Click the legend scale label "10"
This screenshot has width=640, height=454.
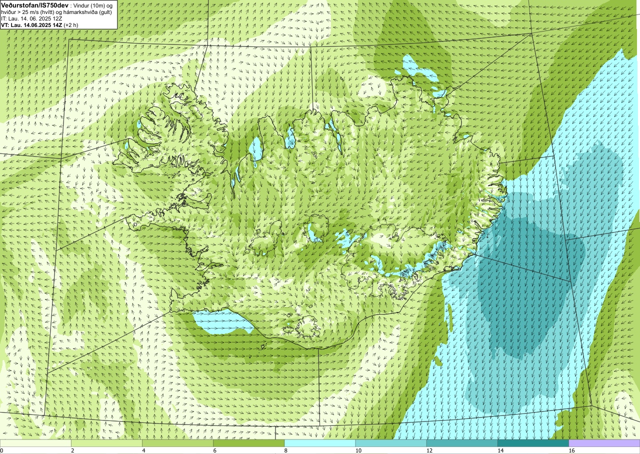click(358, 450)
